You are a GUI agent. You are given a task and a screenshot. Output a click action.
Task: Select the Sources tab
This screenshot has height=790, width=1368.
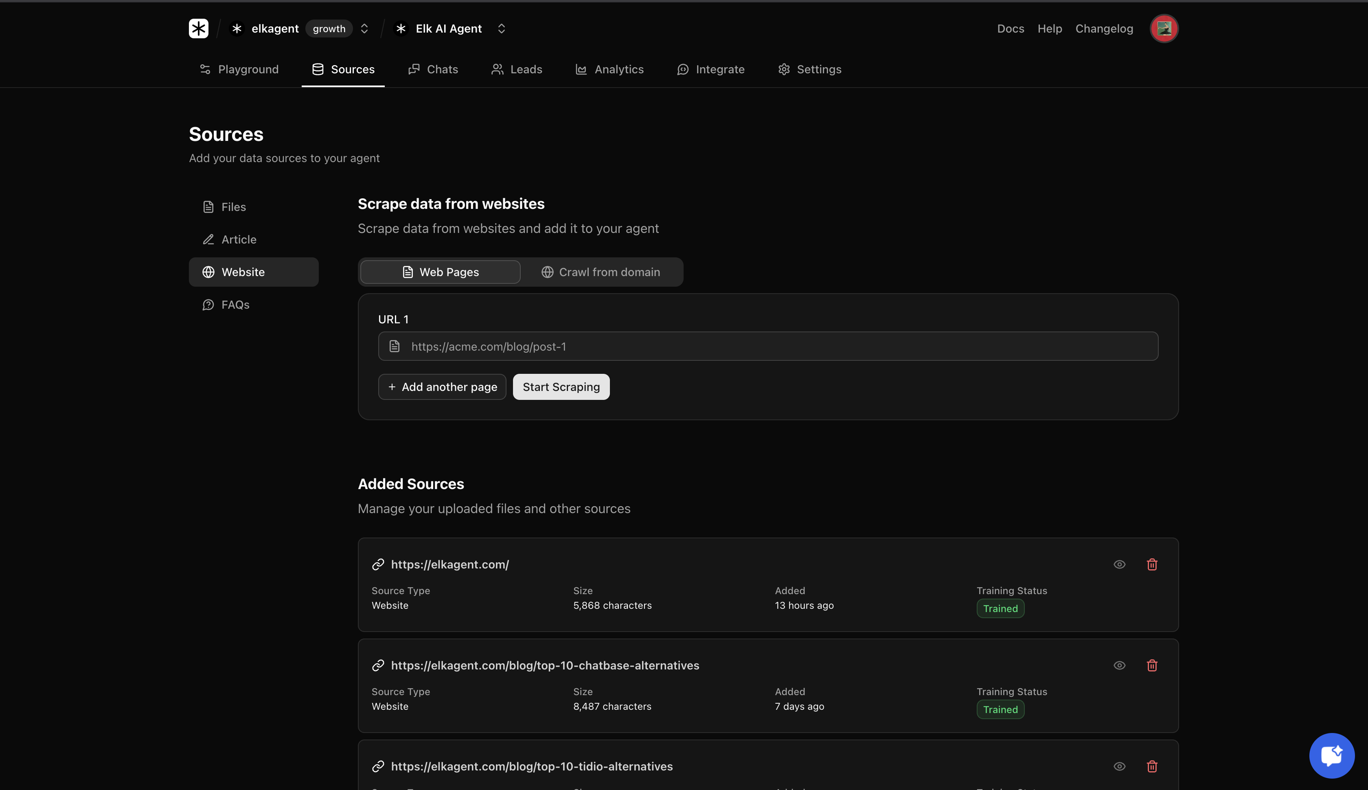click(343, 70)
